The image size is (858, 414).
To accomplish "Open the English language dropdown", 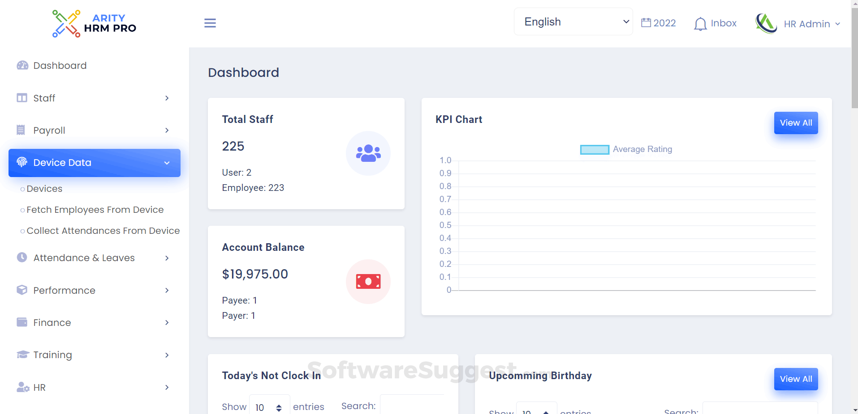I will 573,21.
